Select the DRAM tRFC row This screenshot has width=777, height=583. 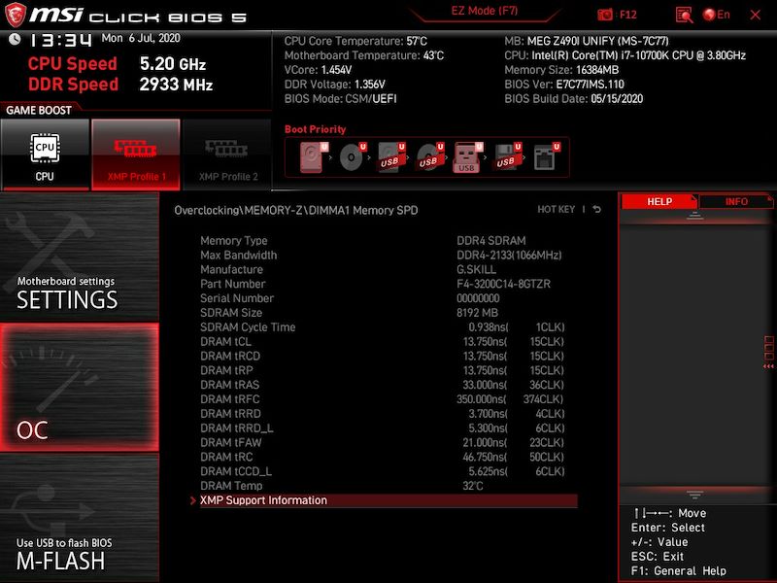point(388,399)
